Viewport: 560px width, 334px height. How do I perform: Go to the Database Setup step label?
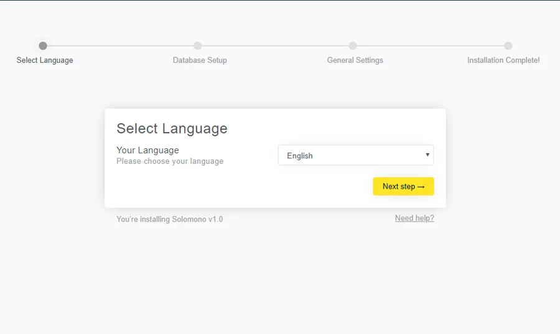200,60
